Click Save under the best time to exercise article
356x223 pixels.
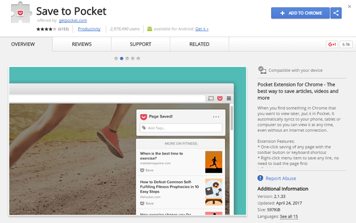point(147,170)
